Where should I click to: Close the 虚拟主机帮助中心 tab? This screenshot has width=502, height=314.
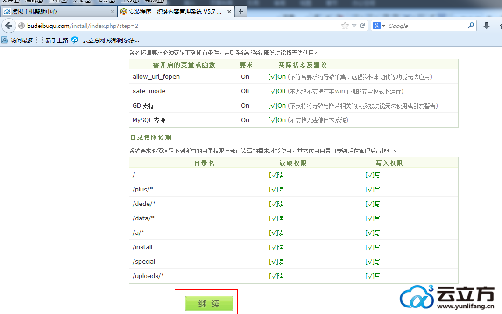pos(113,12)
